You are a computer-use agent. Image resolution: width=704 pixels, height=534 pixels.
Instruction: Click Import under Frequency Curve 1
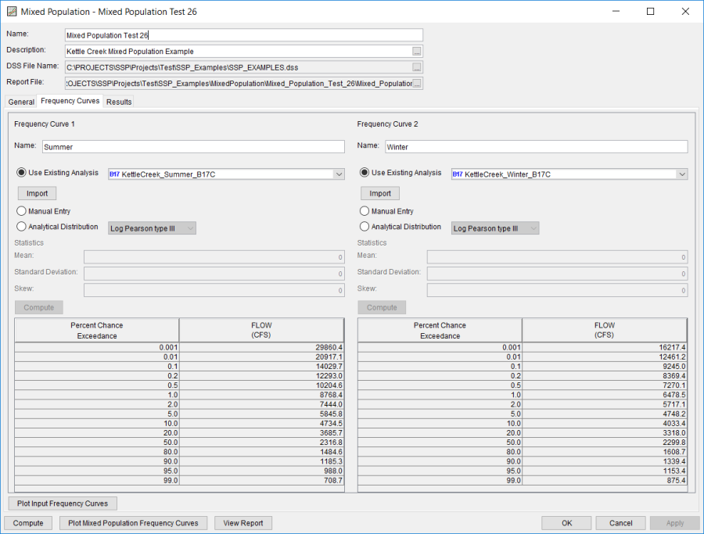[x=37, y=193]
